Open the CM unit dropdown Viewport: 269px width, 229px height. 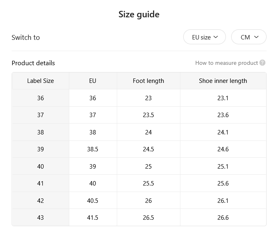[249, 37]
